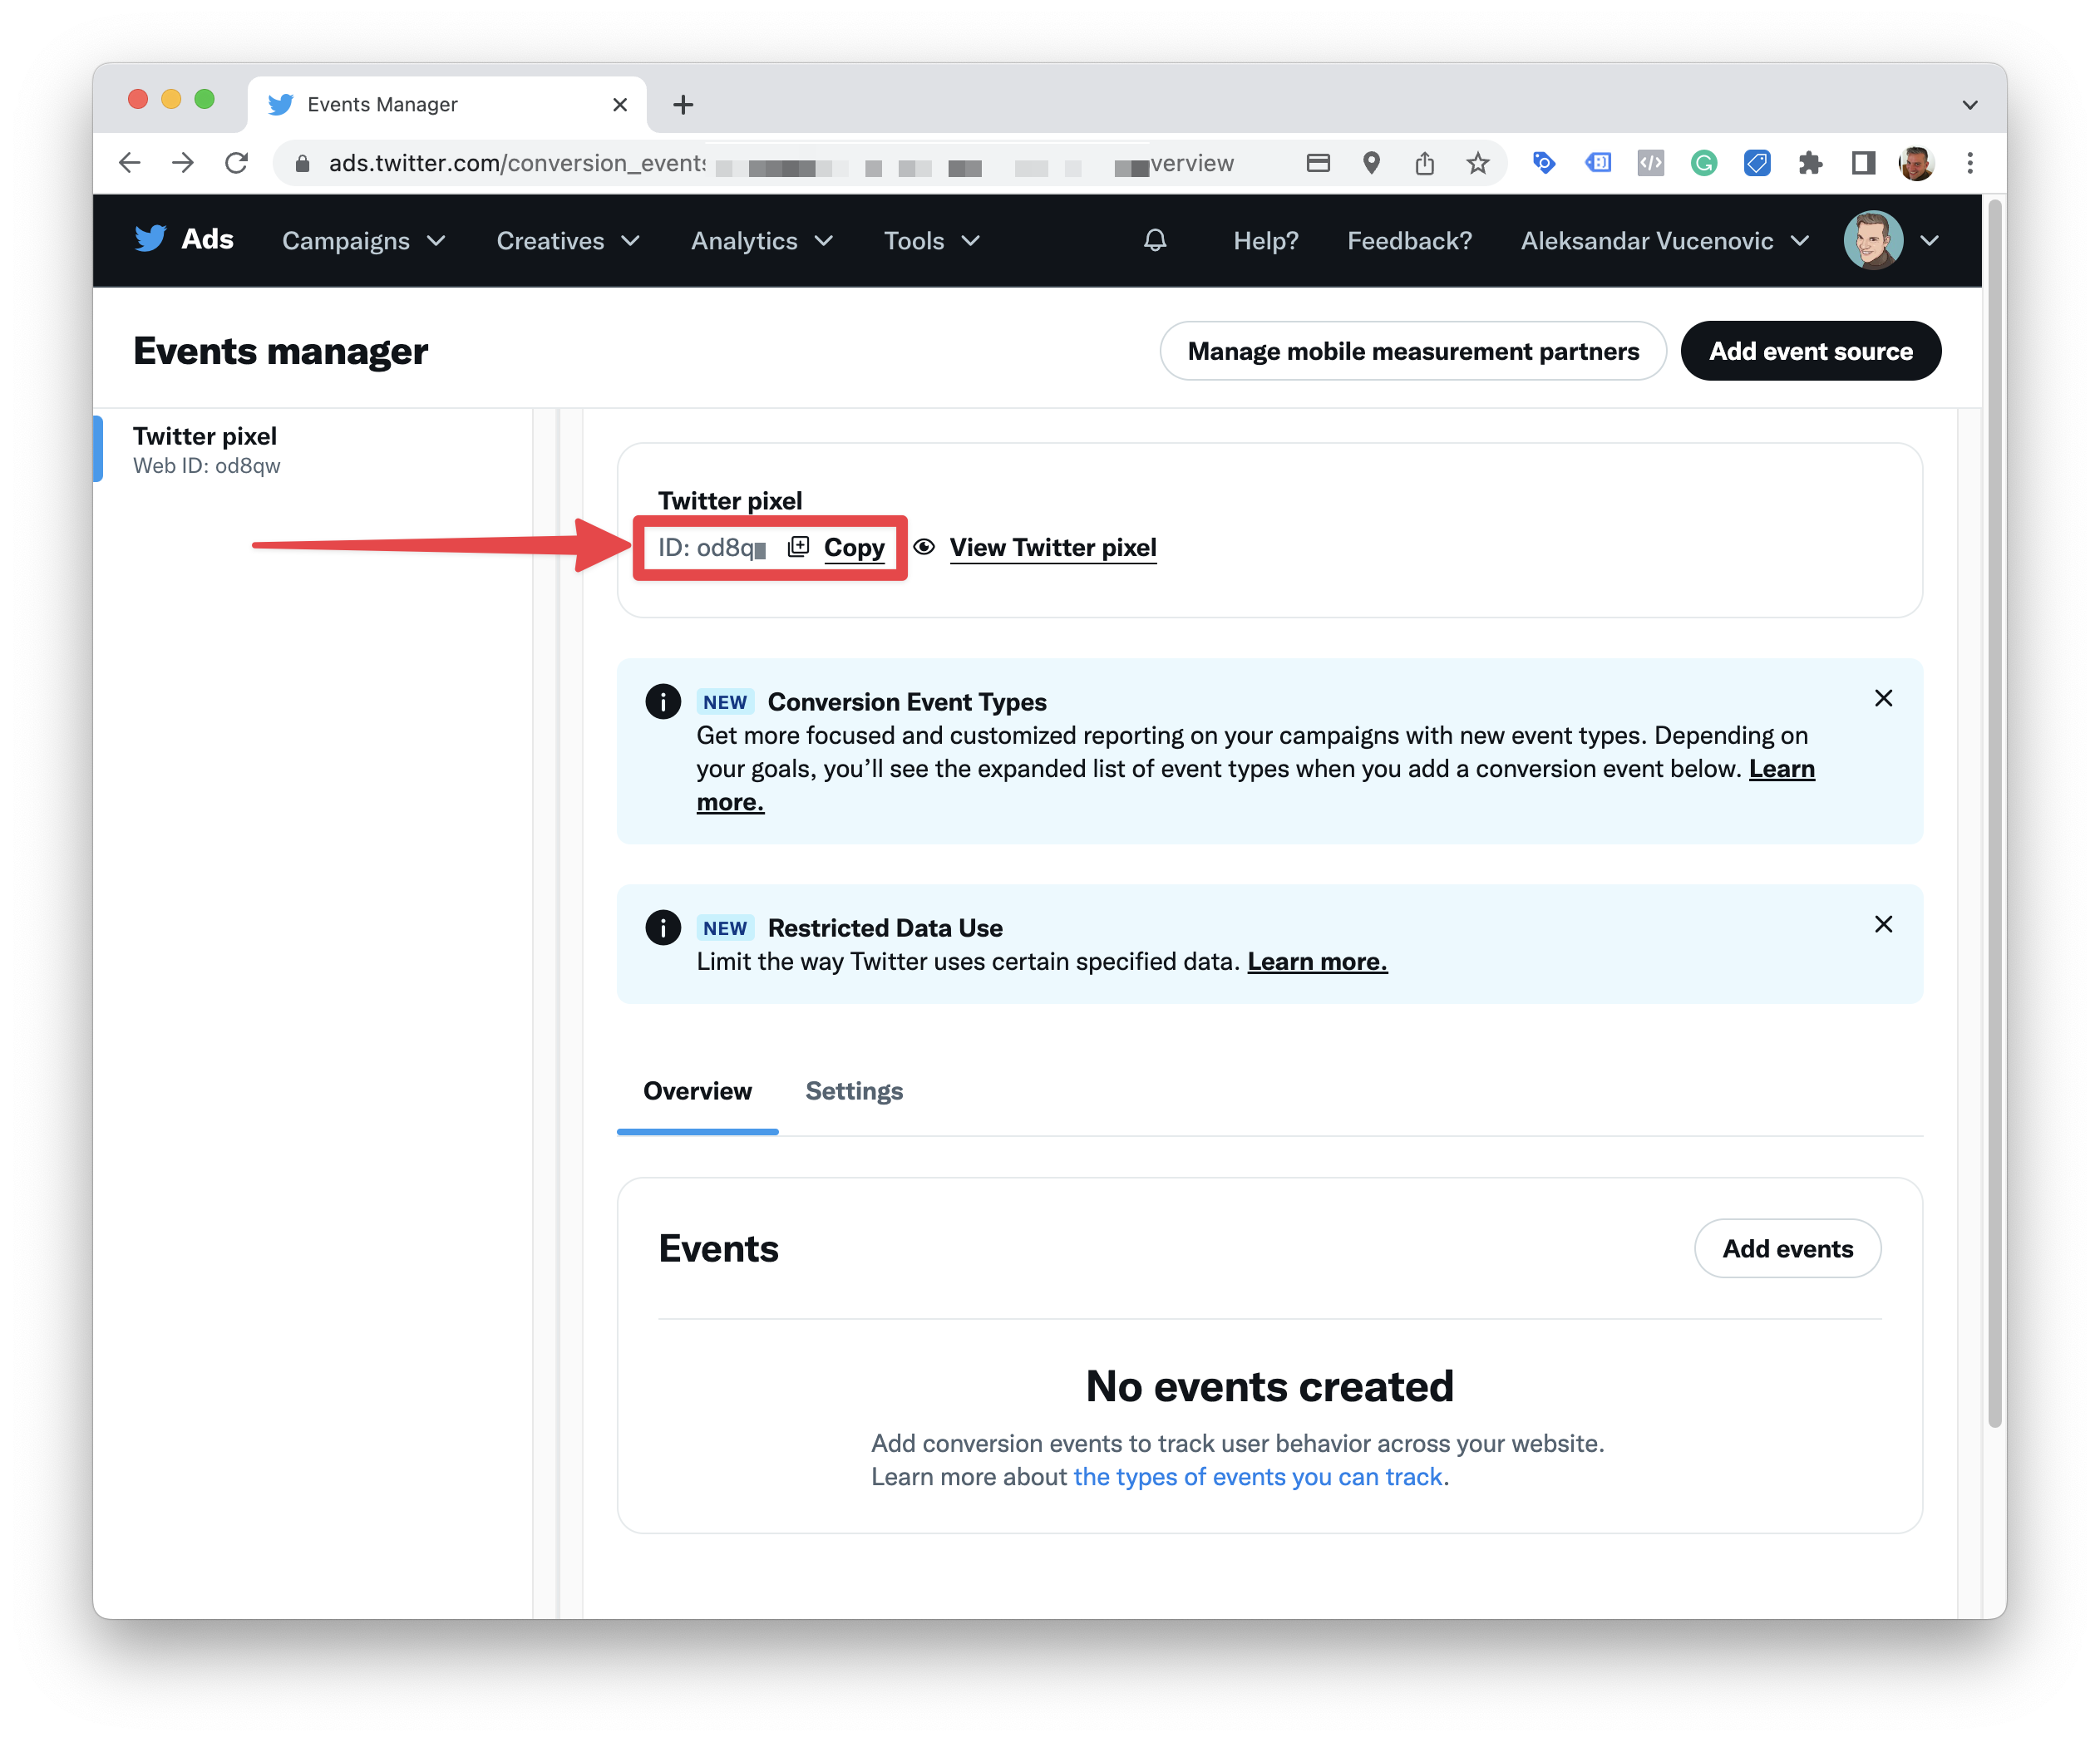Expand the Aleksandar Vucenovic account menu
Viewport: 2100px width, 1742px height.
tap(1665, 241)
